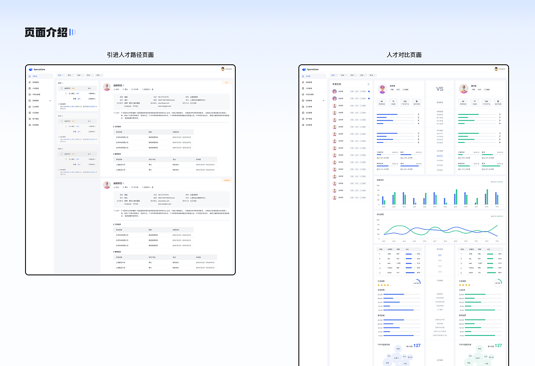Open 用户管理 person icon in 人才对比页面 sidebar

coord(303,119)
